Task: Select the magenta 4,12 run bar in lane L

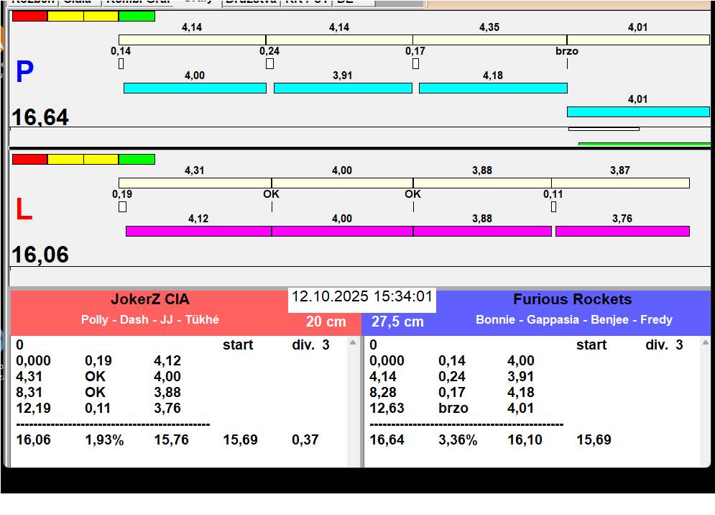Action: point(199,231)
